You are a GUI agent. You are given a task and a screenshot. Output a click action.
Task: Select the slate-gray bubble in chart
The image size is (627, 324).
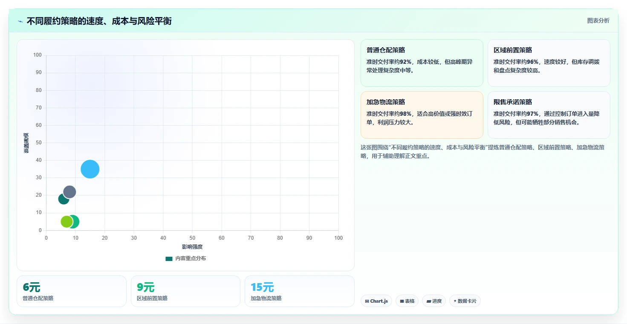pyautogui.click(x=70, y=192)
